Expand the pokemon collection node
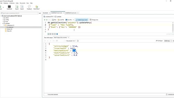Viewport: 174px width, 98px height. [x=6, y=27]
